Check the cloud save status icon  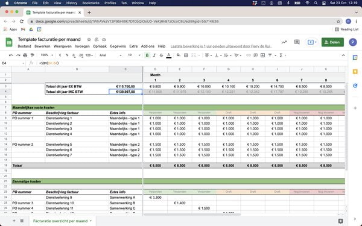[x=104, y=39]
